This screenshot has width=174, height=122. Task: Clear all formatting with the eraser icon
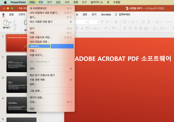coord(116,22)
